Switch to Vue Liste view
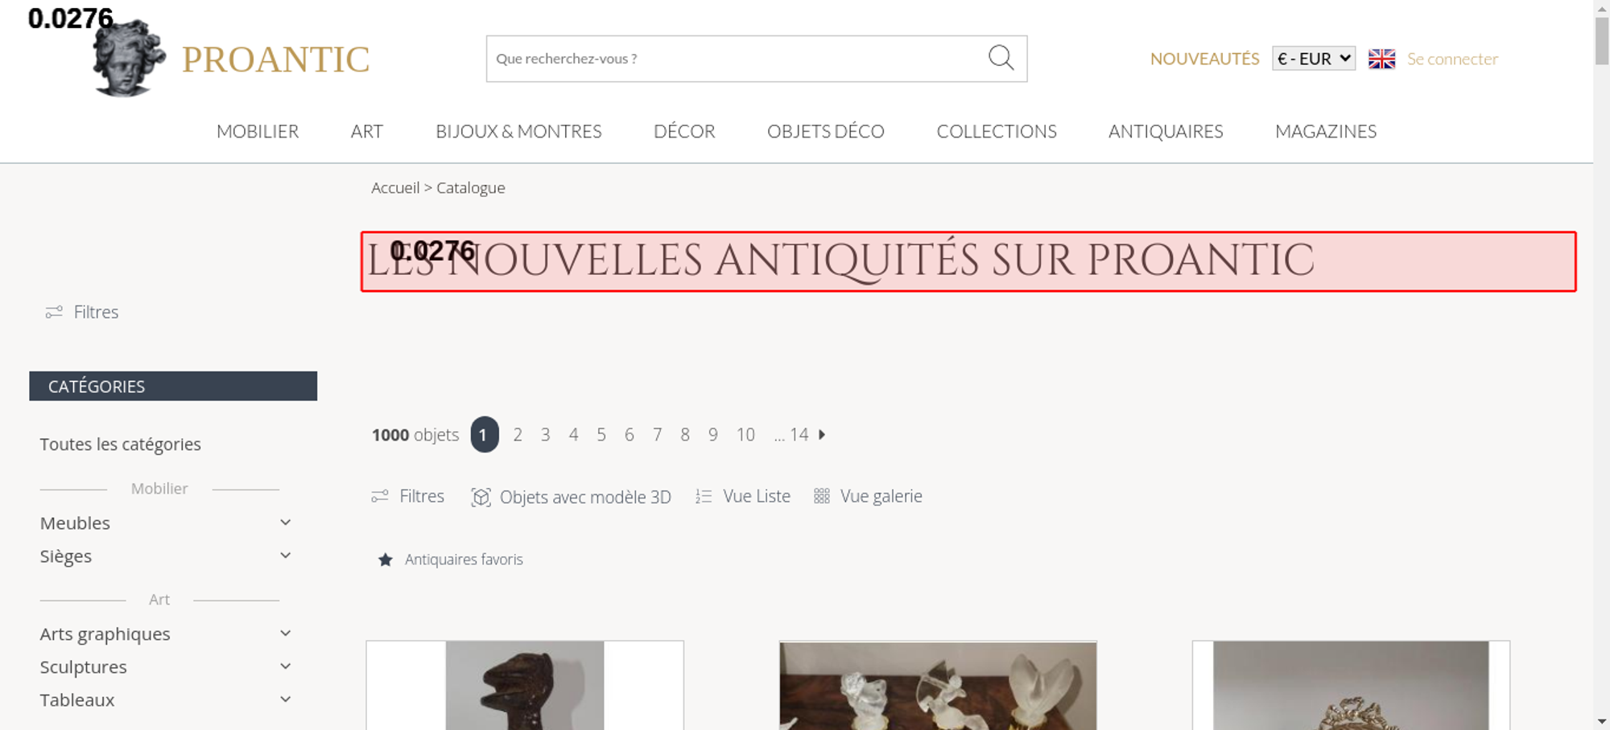 click(743, 496)
